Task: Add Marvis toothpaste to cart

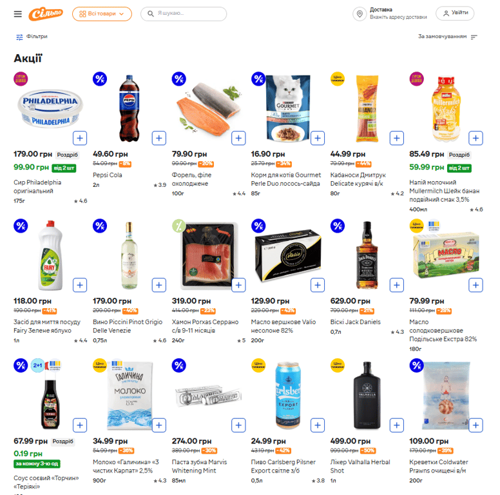Action: [x=238, y=425]
